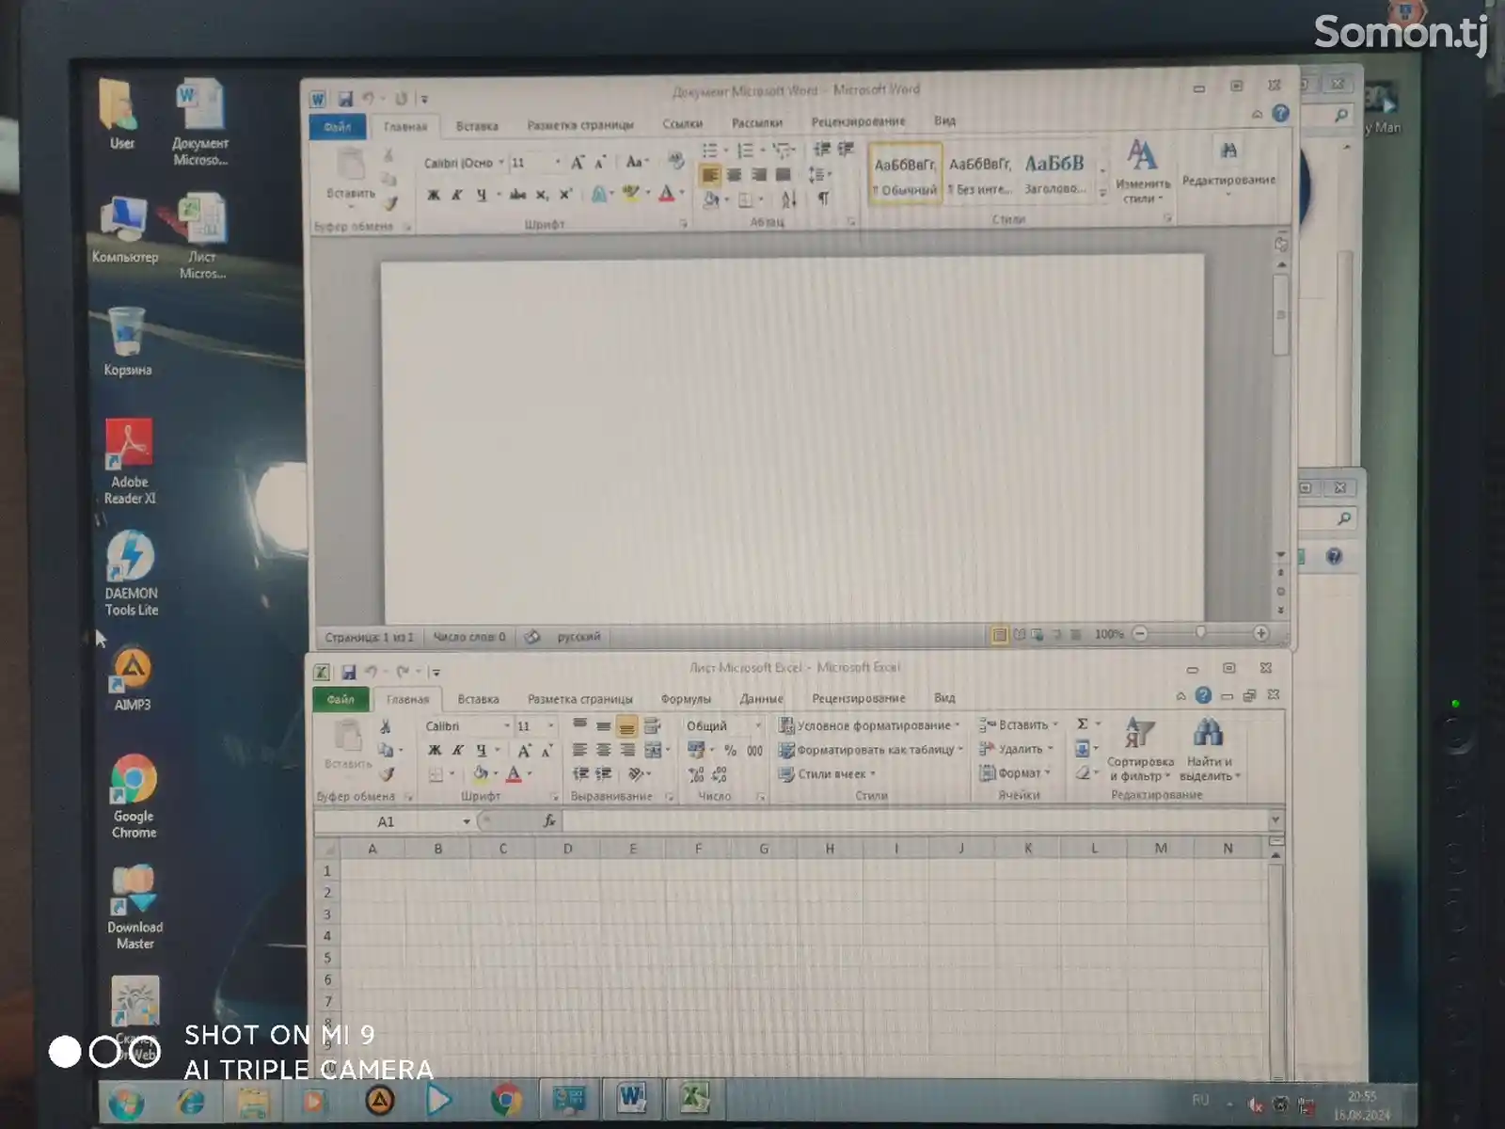Click the Excel AutoSum Σ icon
1505x1129 pixels.
[x=1082, y=724]
